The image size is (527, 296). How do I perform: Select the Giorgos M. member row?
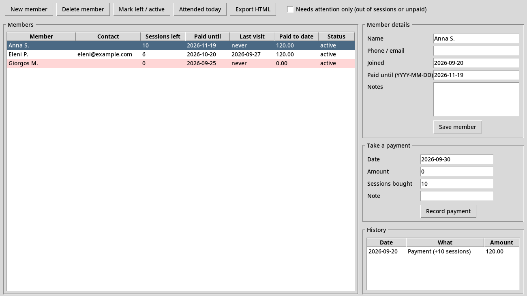coord(181,63)
